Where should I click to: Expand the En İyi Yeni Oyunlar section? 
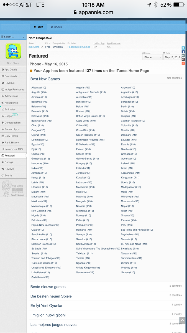46,306
